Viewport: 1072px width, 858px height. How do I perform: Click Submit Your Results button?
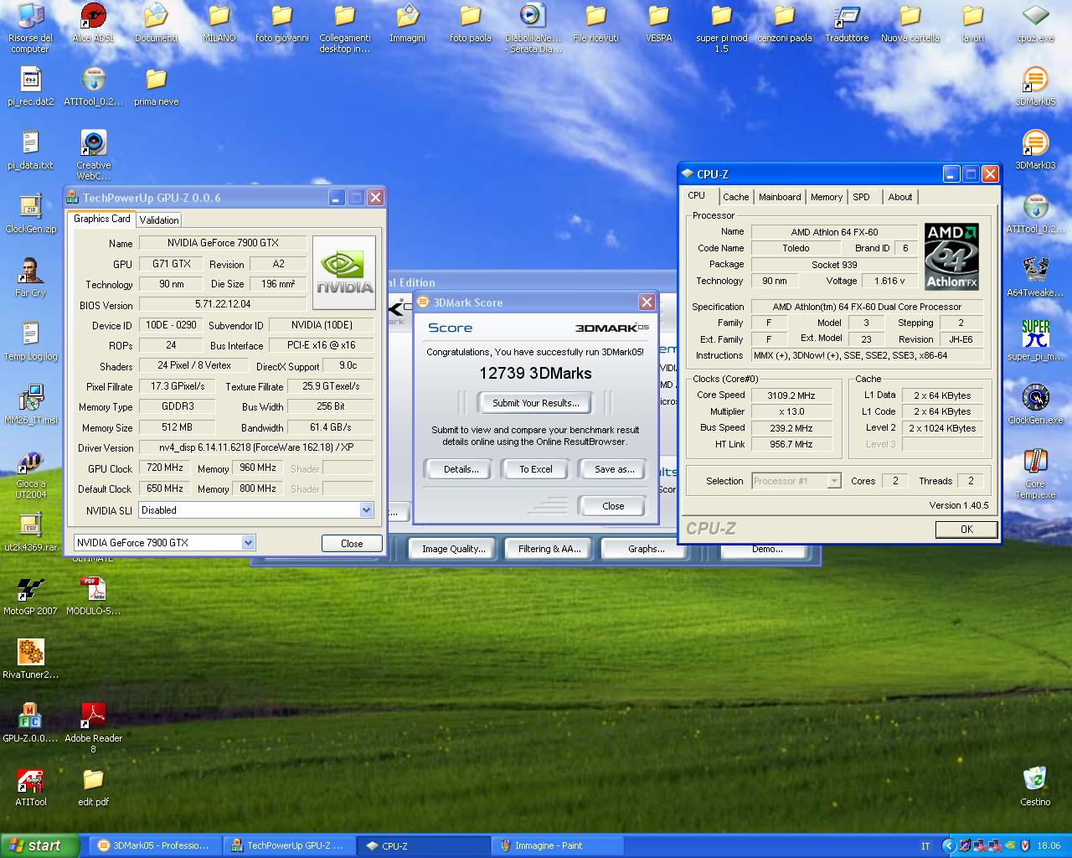click(x=535, y=403)
